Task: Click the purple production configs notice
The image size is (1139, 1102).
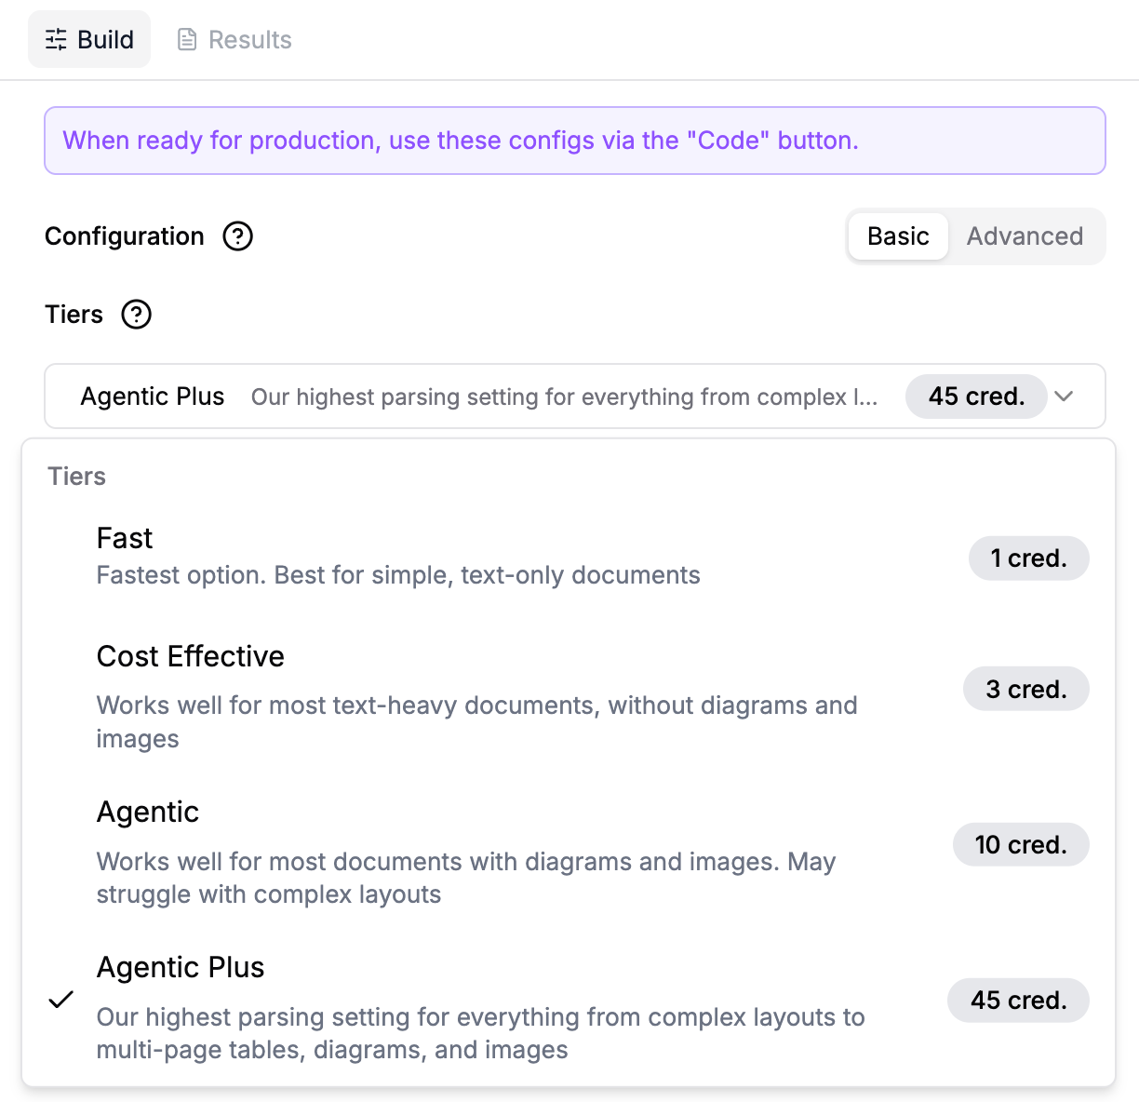Action: pyautogui.click(x=574, y=141)
